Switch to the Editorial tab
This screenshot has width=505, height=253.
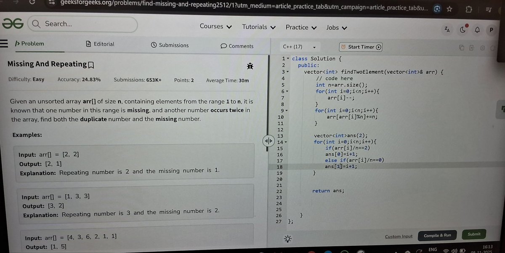100,44
